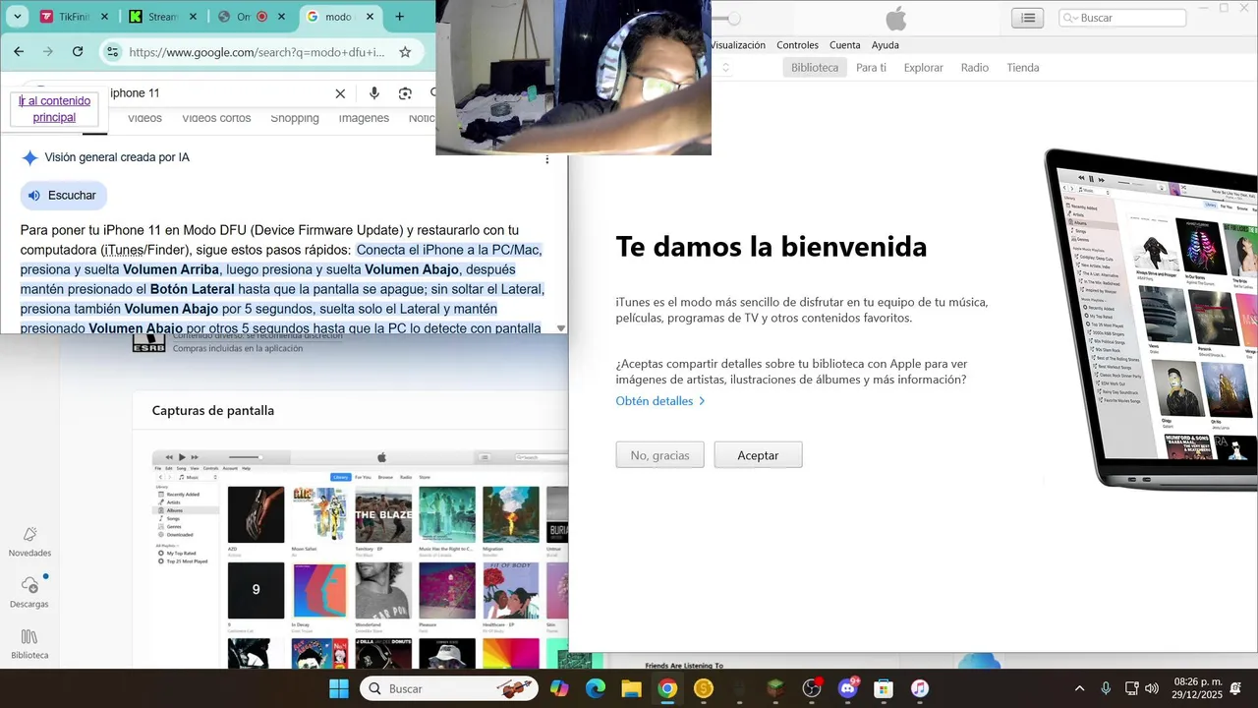Open Discord from the taskbar
1258x708 pixels.
847,688
